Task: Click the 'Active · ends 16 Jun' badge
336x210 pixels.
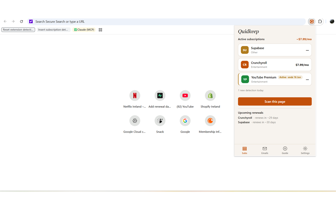Action: 290,77
